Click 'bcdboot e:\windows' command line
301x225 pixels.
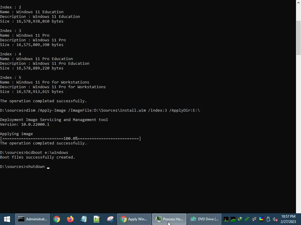pos(34,152)
